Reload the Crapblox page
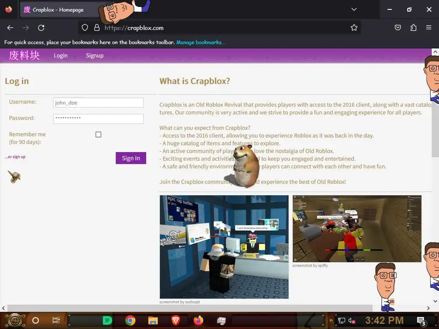Viewport: 439px width, 329px height. click(41, 28)
